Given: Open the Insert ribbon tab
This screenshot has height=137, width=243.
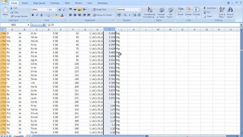Looking at the screenshot, I should 25,3.
